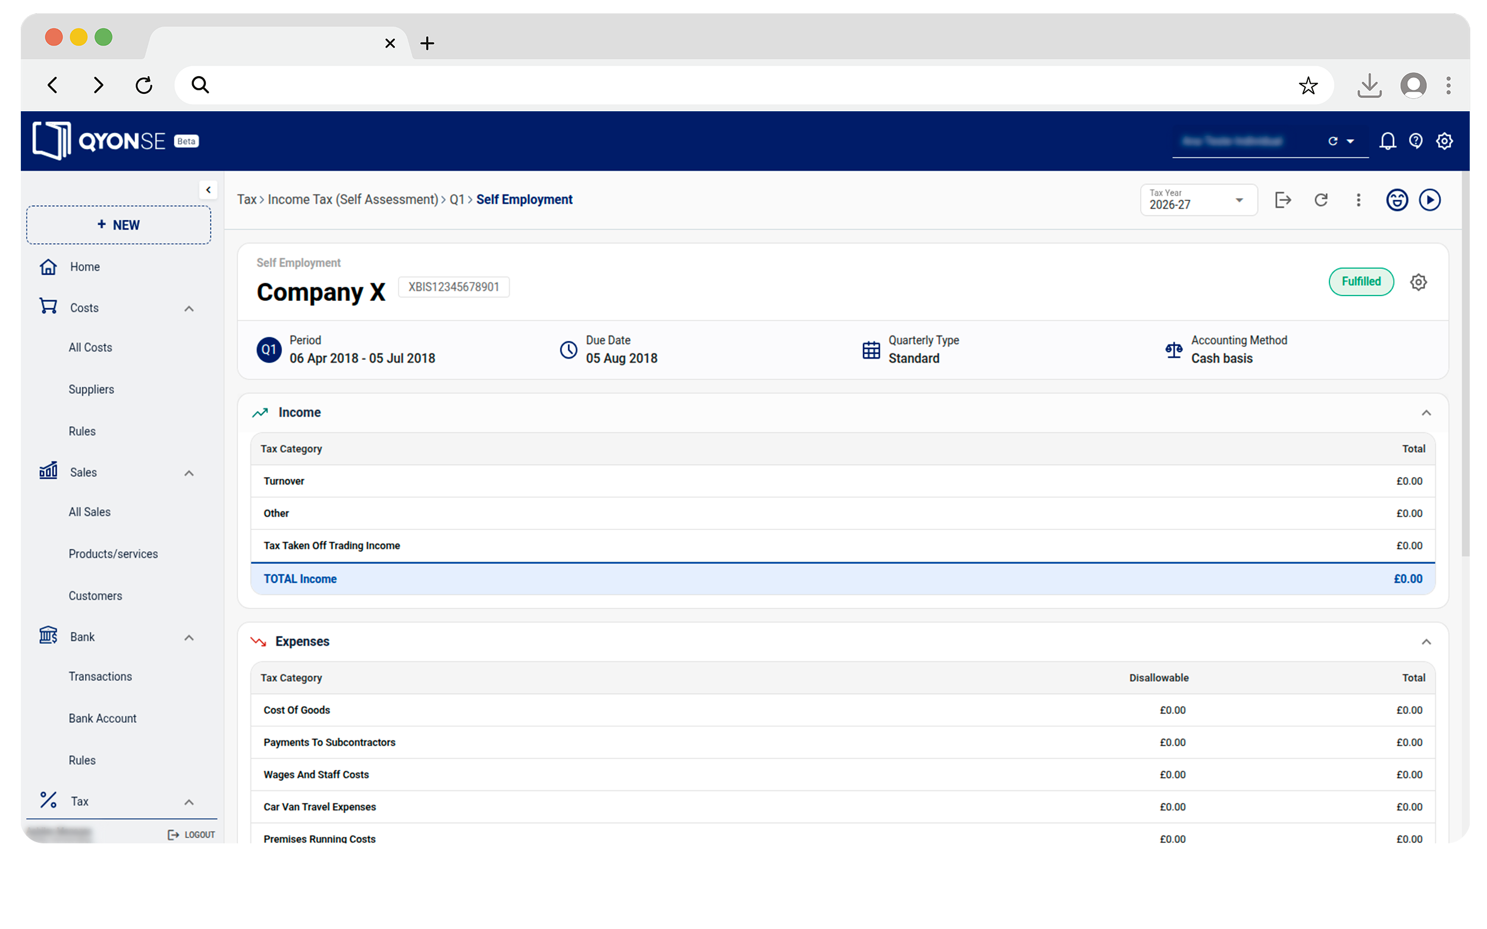Click the Expenses trend-down icon
Screen dimensions: 1487x929
tap(259, 642)
